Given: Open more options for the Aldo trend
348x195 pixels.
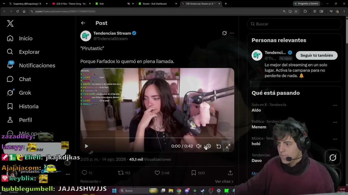Looking at the screenshot, I should pyautogui.click(x=335, y=105).
